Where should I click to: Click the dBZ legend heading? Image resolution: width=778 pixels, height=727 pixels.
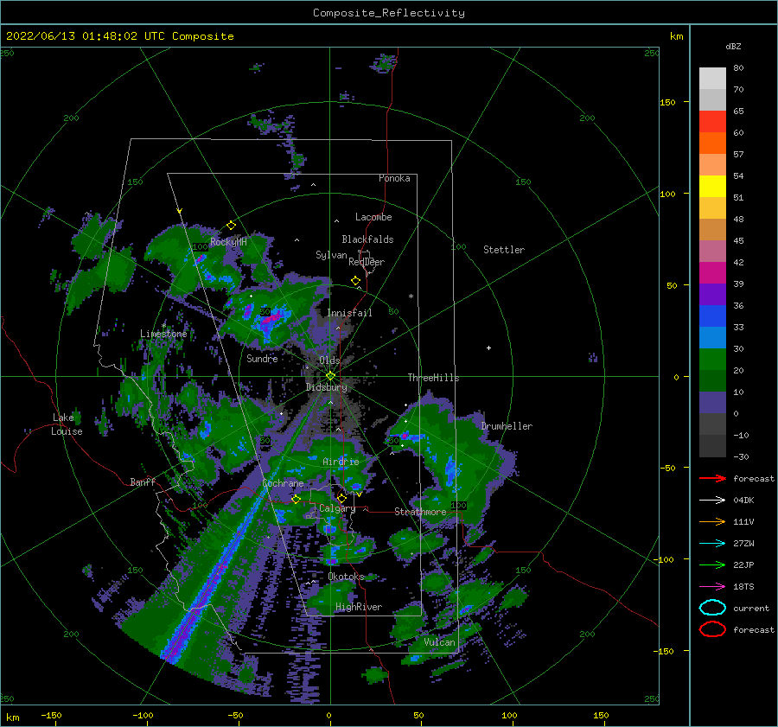(733, 46)
